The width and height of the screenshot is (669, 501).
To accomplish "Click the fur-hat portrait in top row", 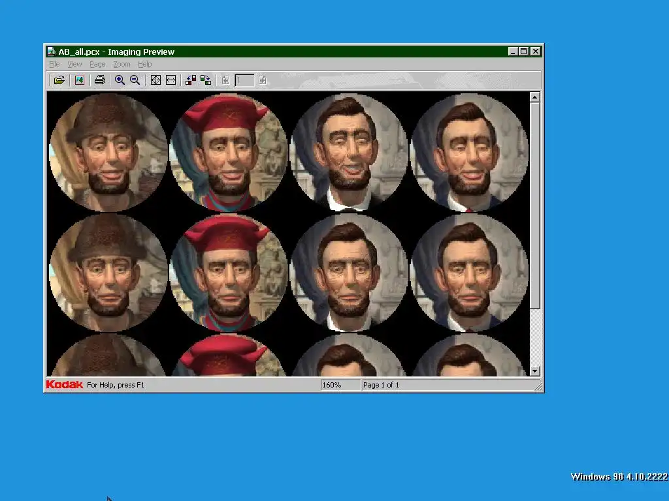I will (x=108, y=153).
